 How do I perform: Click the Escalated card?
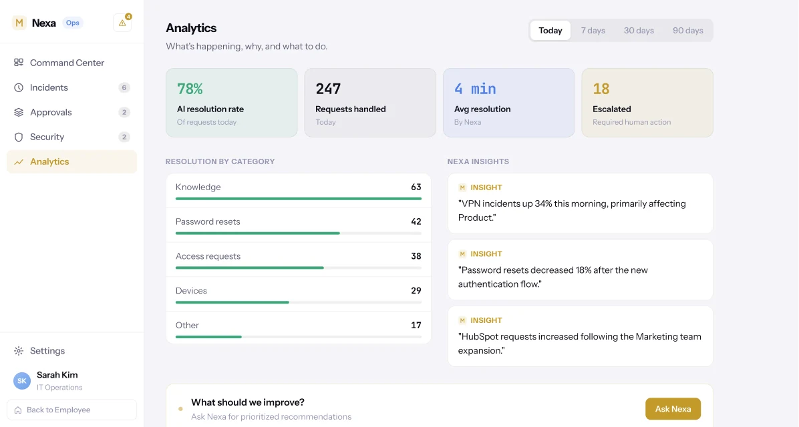tap(647, 103)
